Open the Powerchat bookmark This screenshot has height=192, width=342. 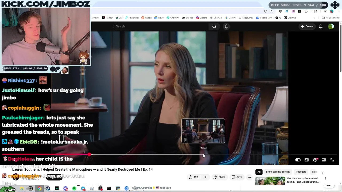point(131,18)
